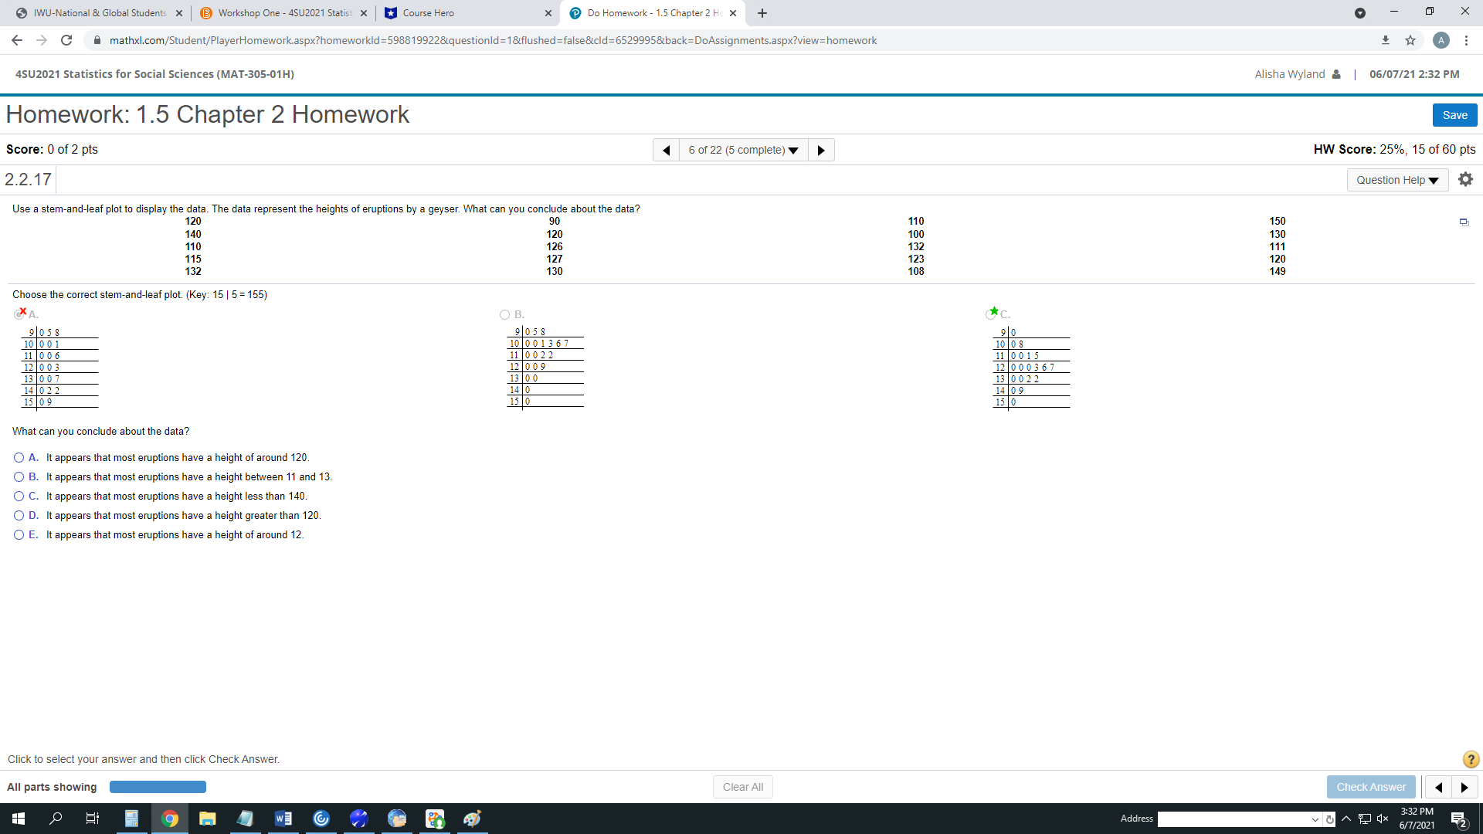Open the settings gear icon
The height and width of the screenshot is (834, 1483).
click(x=1465, y=179)
